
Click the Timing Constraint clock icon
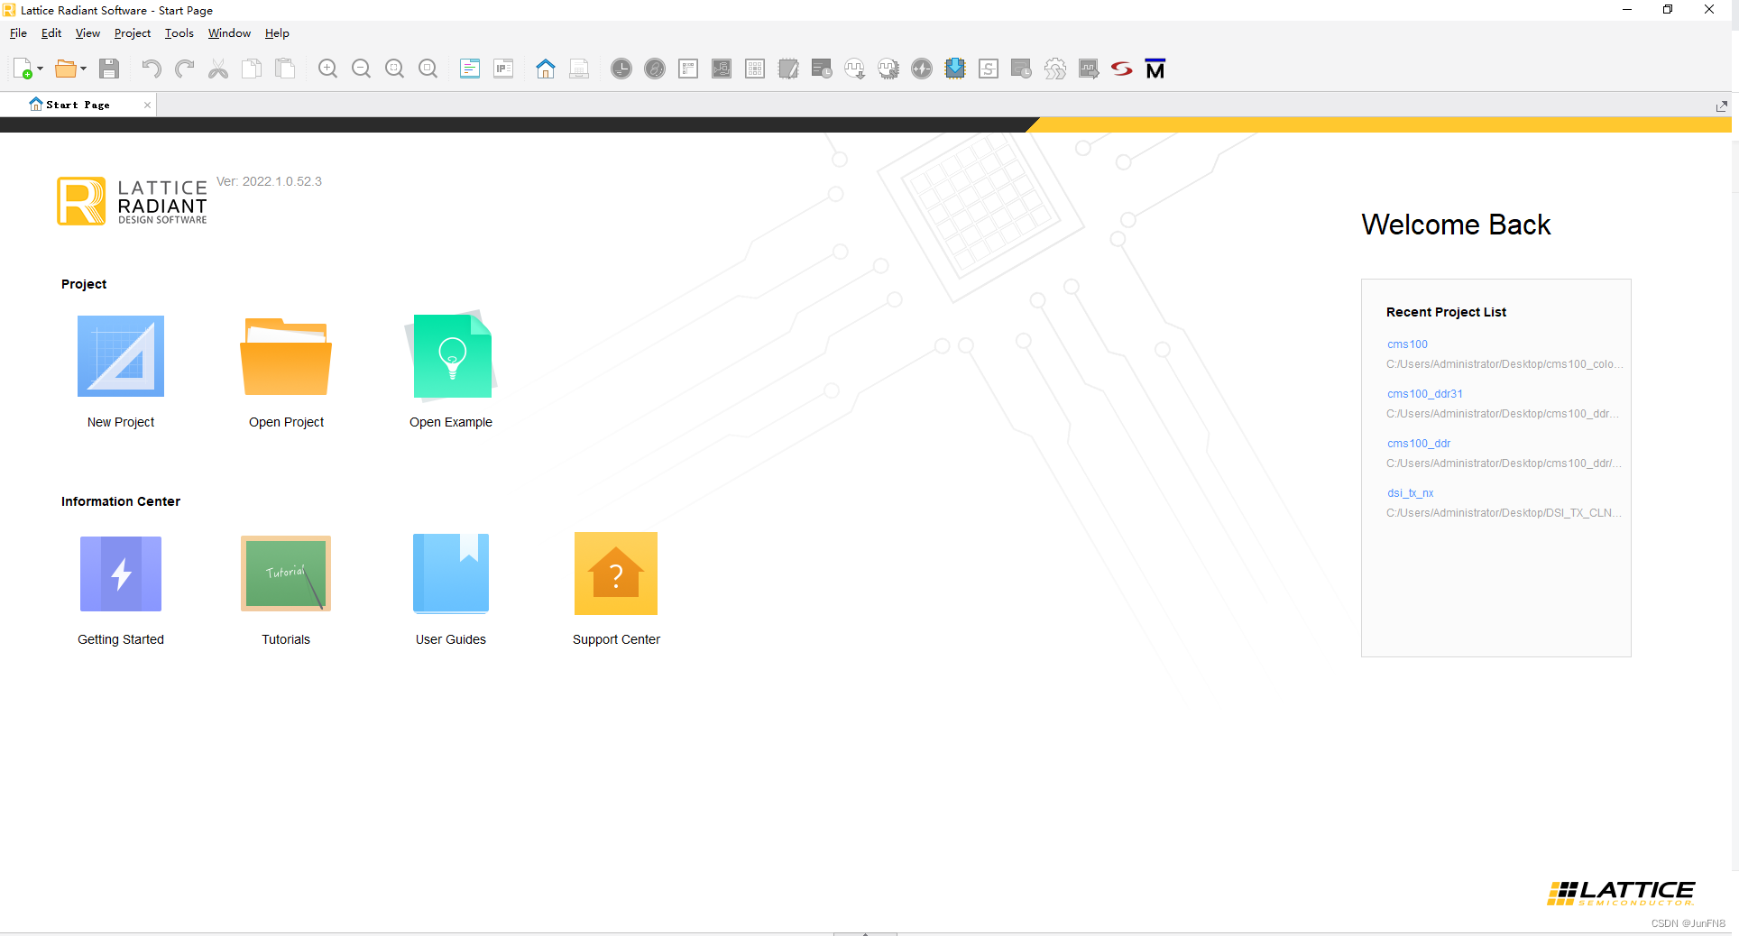coord(621,69)
